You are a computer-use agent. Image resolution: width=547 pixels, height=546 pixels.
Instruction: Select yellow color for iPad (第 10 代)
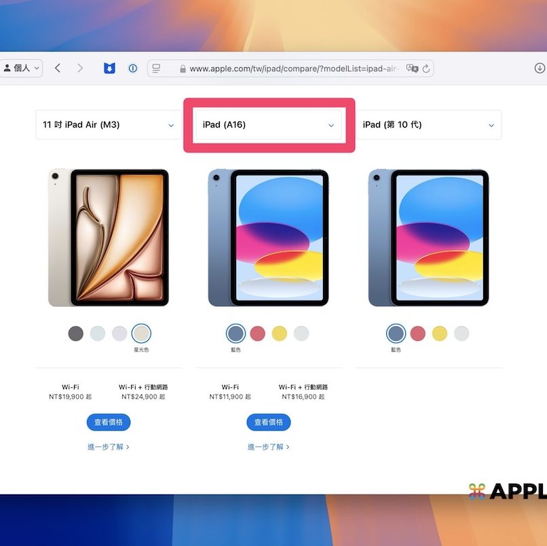point(440,333)
